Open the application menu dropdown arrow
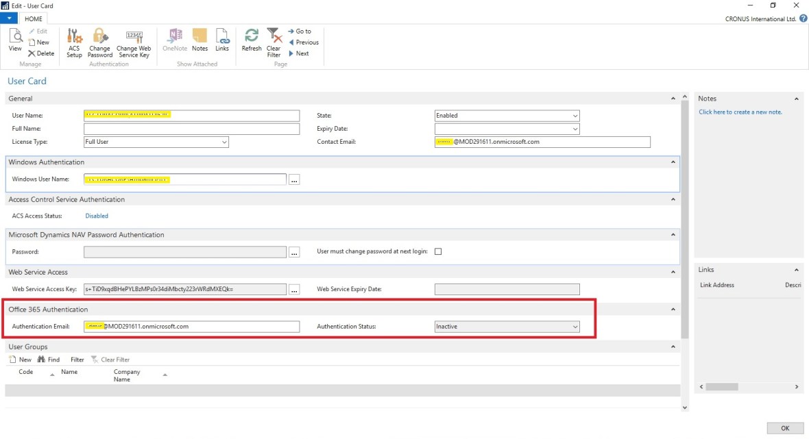This screenshot has width=809, height=439. coord(10,19)
